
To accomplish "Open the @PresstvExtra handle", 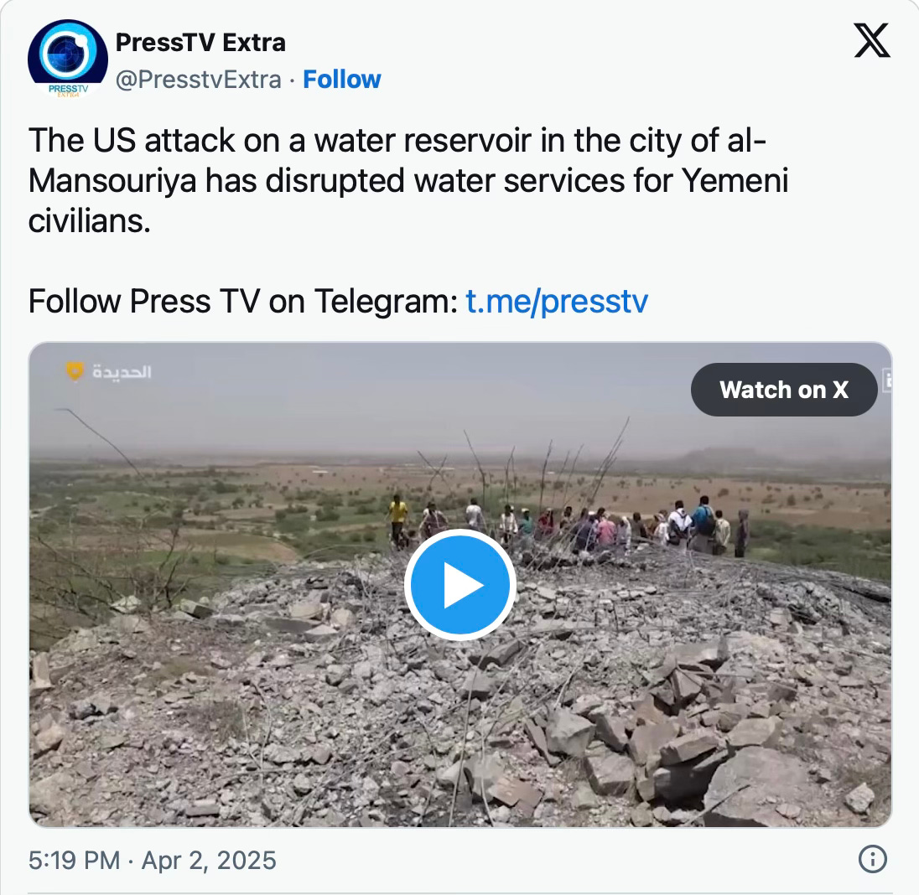I will tap(198, 79).
